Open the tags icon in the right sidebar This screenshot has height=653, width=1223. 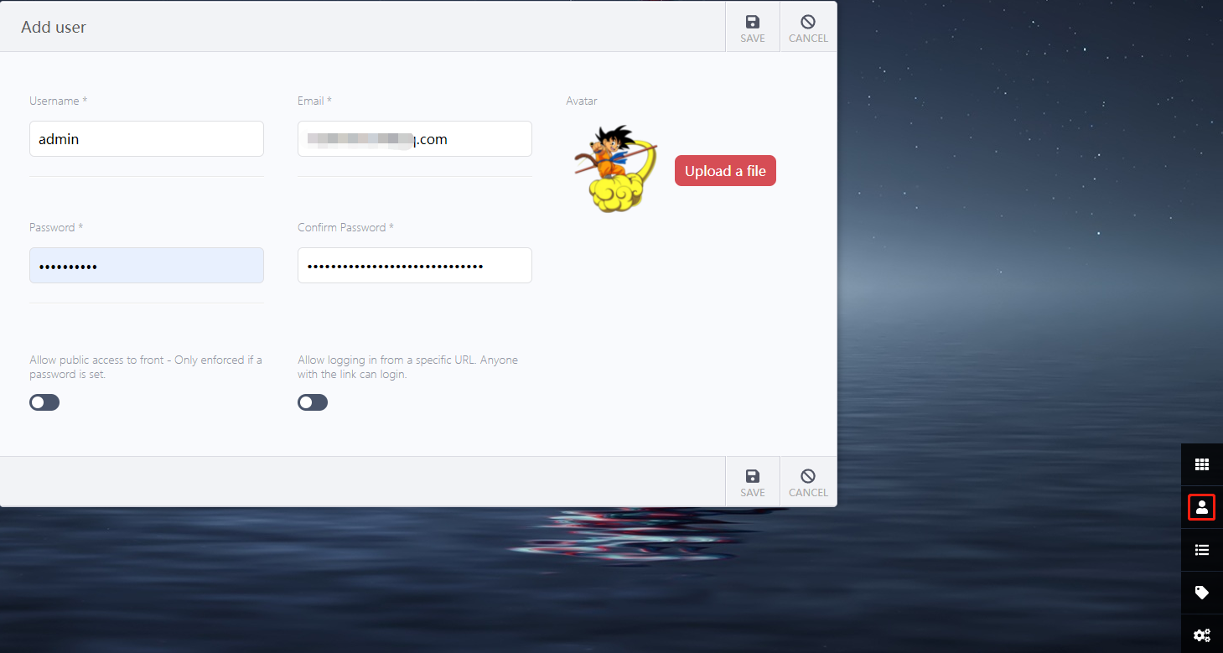click(x=1201, y=593)
